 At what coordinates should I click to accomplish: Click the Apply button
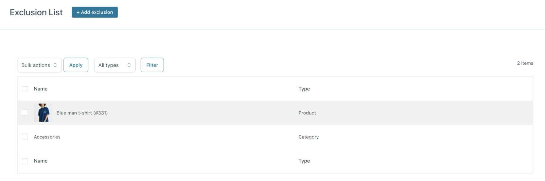tap(76, 65)
